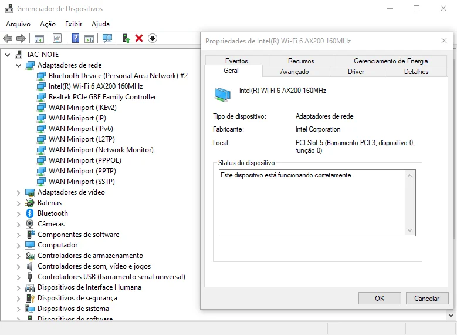
Task: Click the Controladores USB plug icon
Action: point(29,277)
